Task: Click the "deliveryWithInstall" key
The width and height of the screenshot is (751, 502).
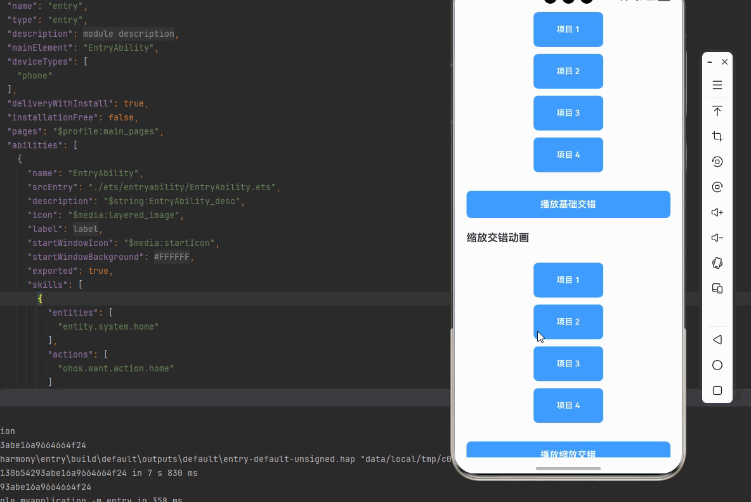Action: pos(60,103)
